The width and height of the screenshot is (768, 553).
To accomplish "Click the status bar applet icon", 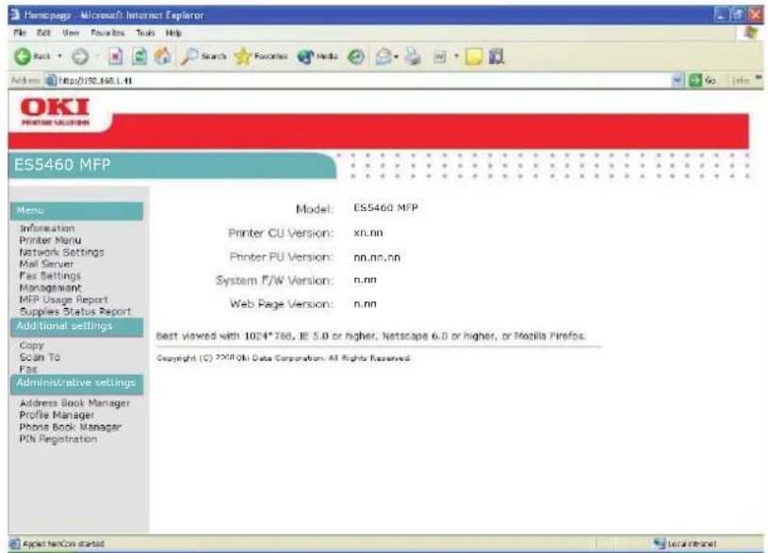I will 15,544.
